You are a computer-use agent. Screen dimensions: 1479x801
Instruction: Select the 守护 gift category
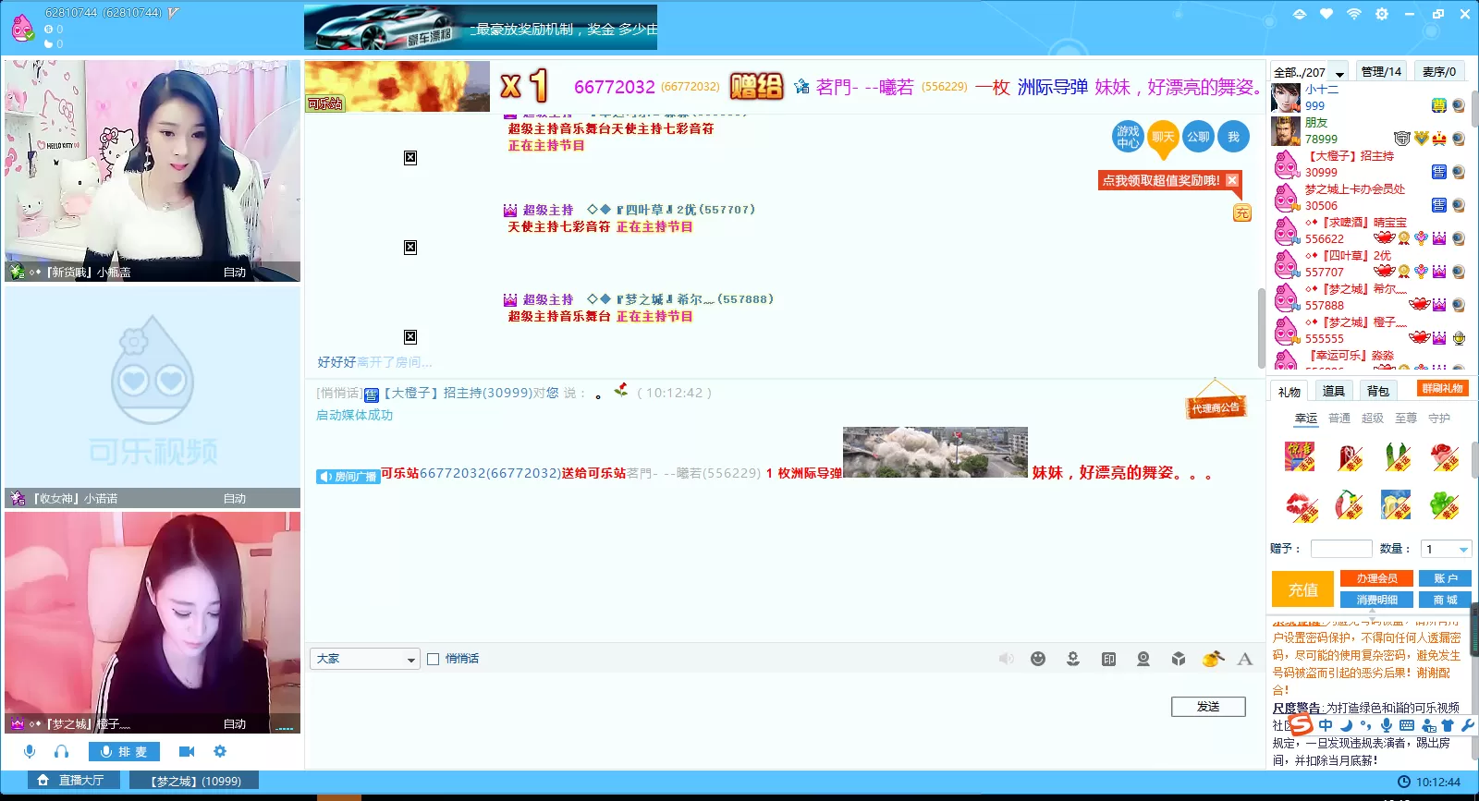click(1439, 419)
